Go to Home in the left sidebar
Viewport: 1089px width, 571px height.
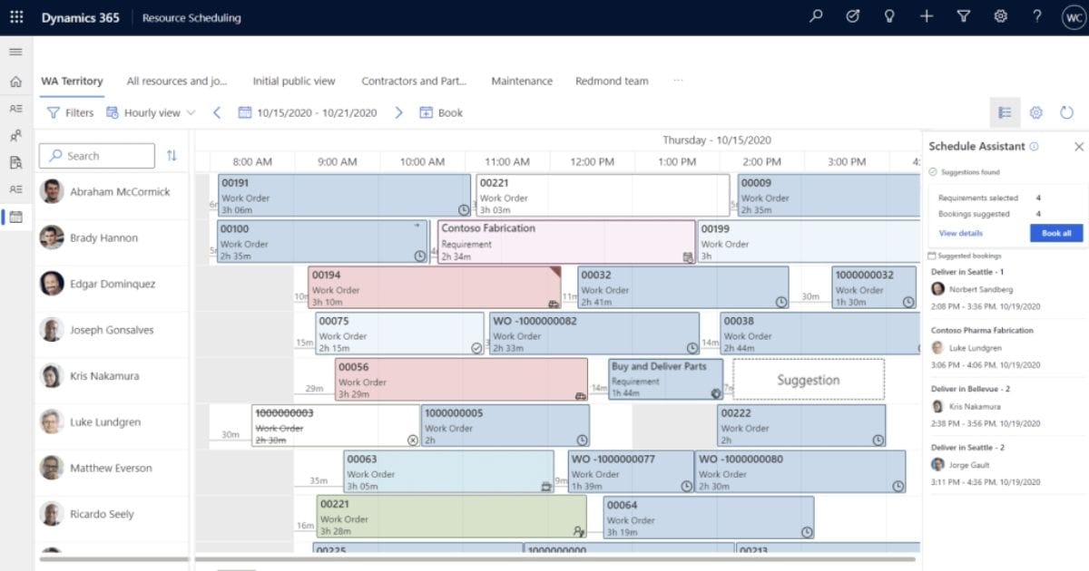coord(15,82)
